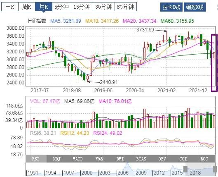Switch to the 日K daily chart tab
Screen dimensions: 218x177
click(10, 7)
